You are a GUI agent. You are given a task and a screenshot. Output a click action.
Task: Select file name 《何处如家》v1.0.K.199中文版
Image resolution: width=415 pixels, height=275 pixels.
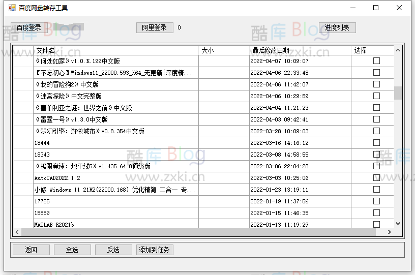click(x=77, y=61)
